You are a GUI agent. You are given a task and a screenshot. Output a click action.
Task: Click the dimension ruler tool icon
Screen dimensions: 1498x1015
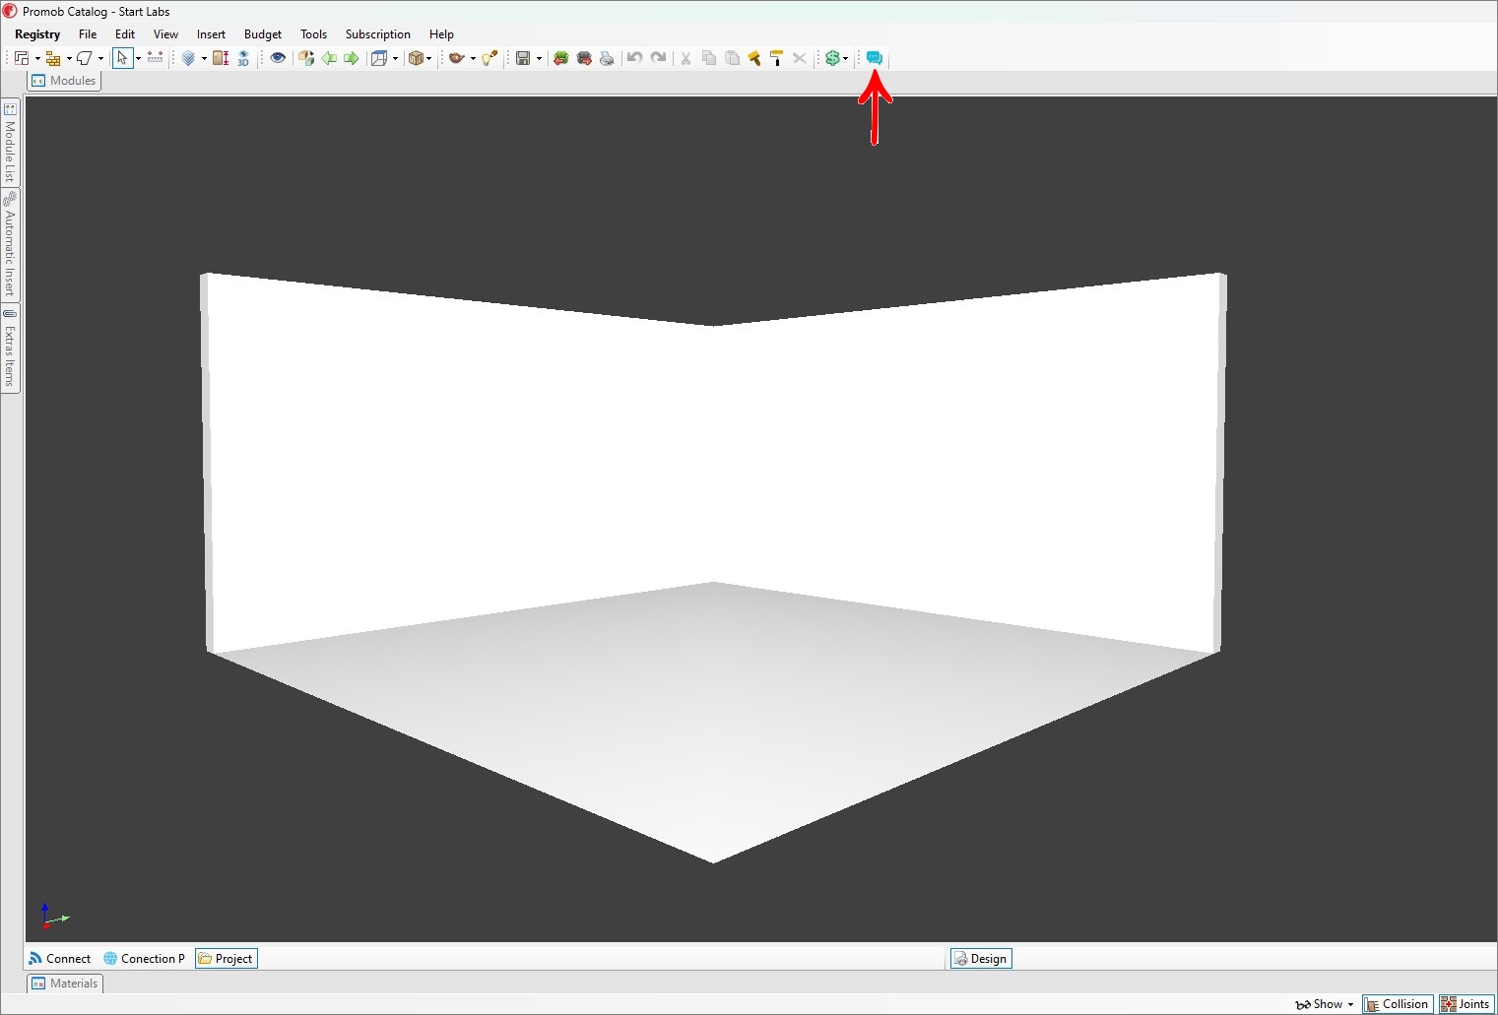155,58
